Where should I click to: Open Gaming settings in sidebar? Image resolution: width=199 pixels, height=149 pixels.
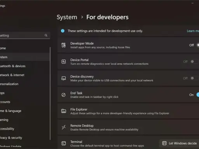[x=24, y=120]
